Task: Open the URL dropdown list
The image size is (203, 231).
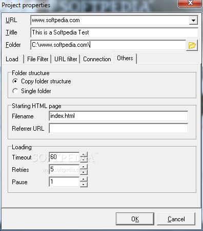Action: (x=193, y=21)
